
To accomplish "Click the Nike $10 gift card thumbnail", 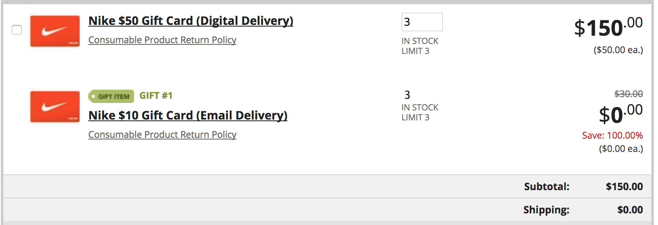I will click(55, 107).
